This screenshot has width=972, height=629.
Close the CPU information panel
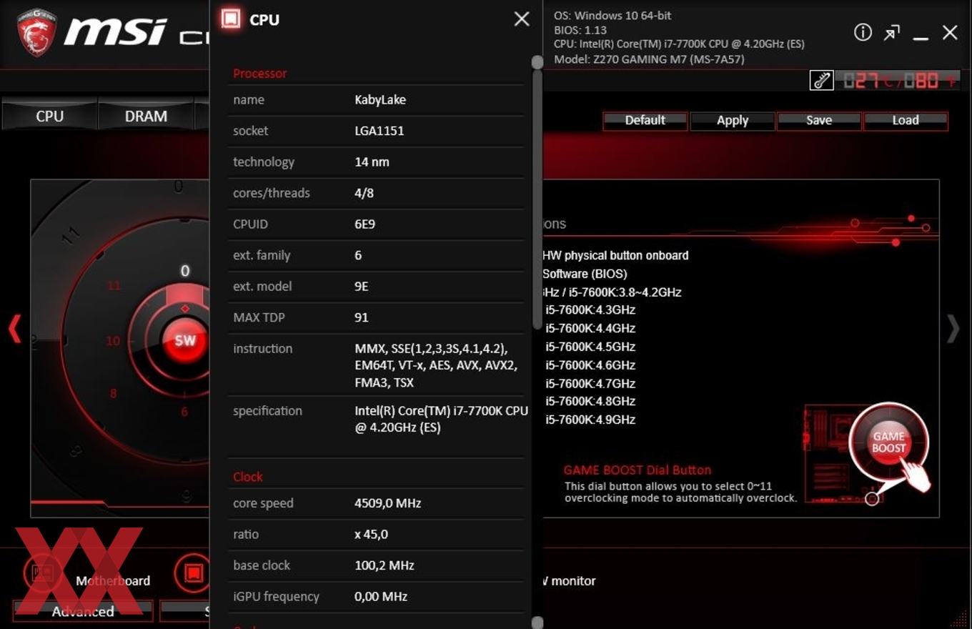[522, 19]
